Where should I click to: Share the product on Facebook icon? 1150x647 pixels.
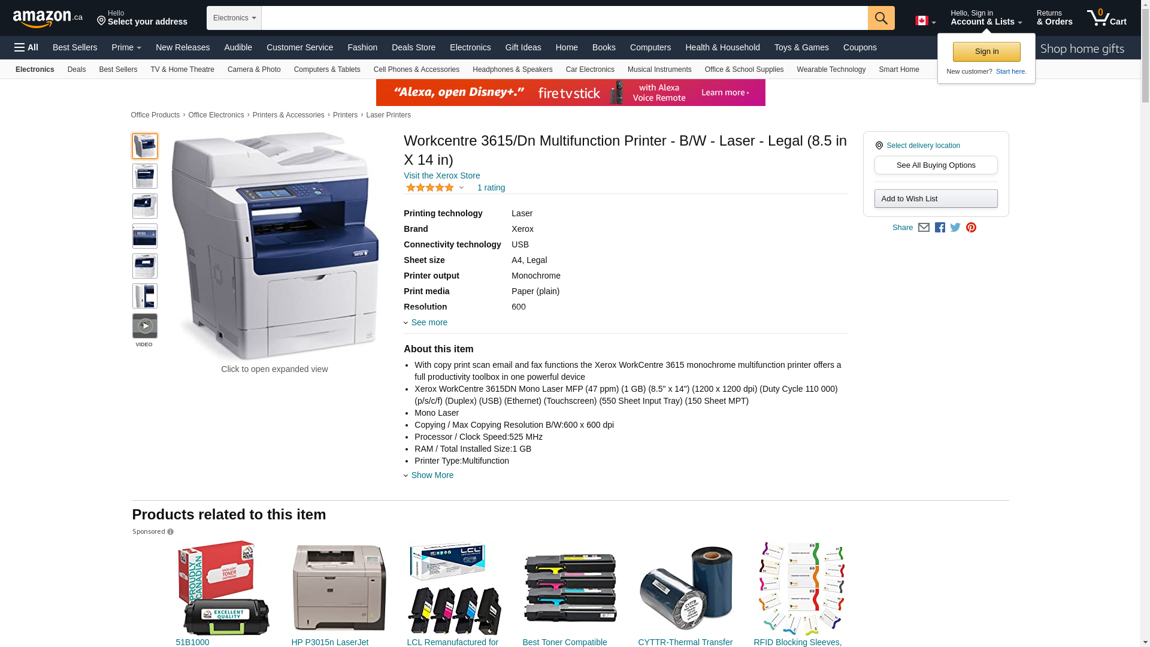point(940,228)
